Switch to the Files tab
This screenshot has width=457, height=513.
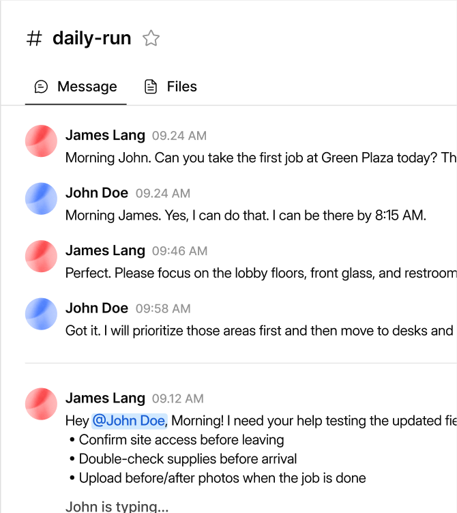click(x=171, y=87)
